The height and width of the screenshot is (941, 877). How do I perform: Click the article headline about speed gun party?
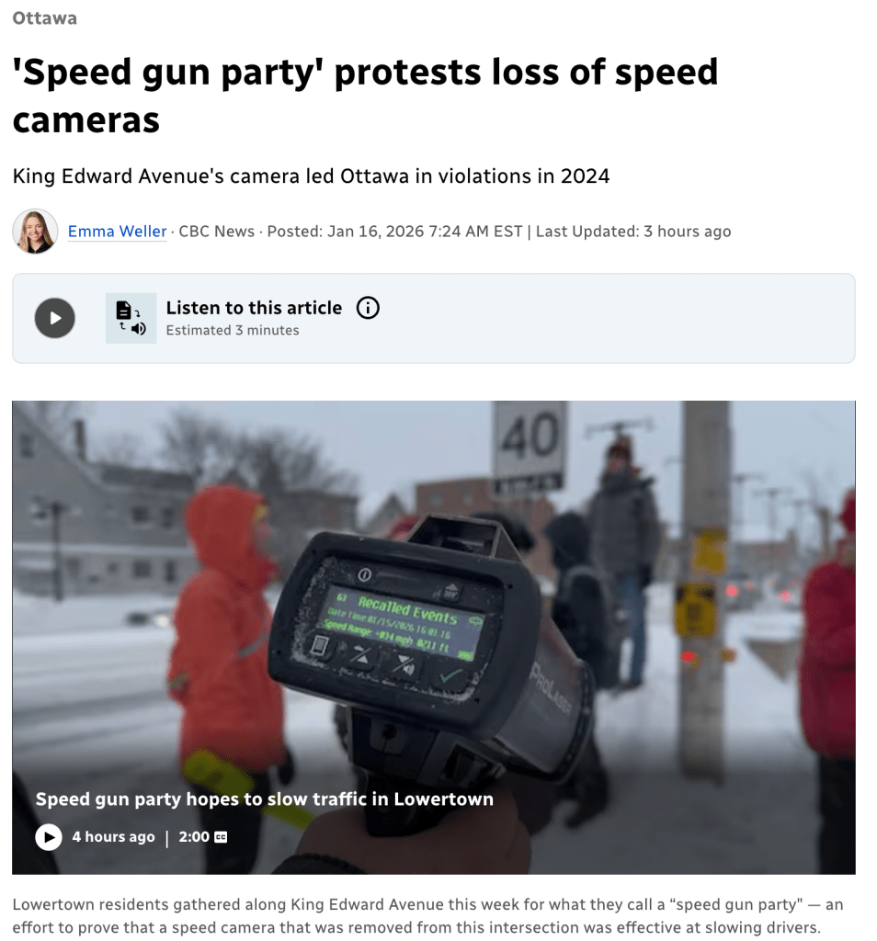pyautogui.click(x=365, y=96)
